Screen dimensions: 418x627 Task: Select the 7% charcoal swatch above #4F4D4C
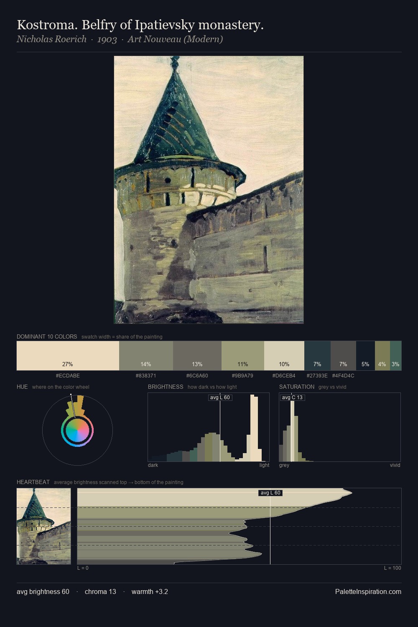click(x=343, y=356)
